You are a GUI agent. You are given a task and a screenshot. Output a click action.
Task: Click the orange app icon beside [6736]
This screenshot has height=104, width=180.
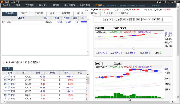(x=2, y=2)
